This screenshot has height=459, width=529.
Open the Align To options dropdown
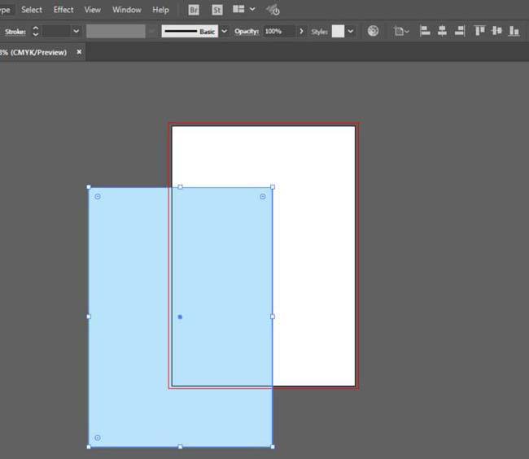401,31
